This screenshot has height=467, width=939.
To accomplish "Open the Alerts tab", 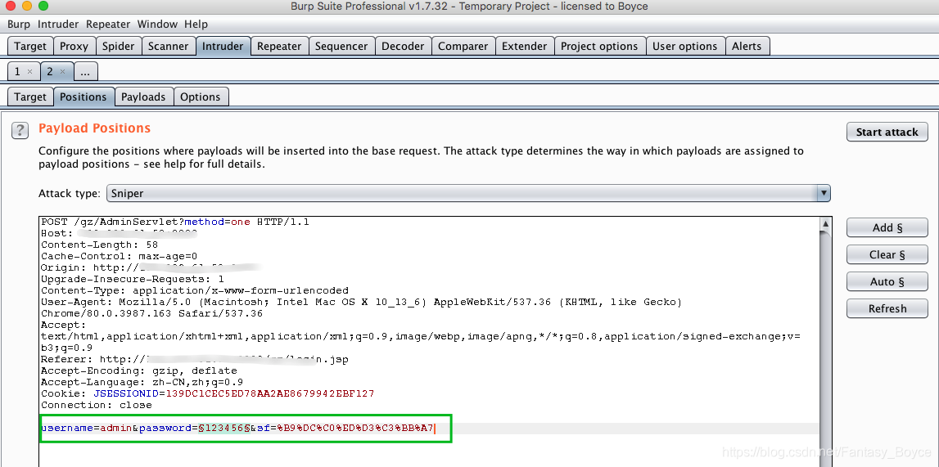I will (x=747, y=46).
